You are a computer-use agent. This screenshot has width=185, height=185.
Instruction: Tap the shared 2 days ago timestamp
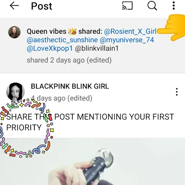click(69, 60)
